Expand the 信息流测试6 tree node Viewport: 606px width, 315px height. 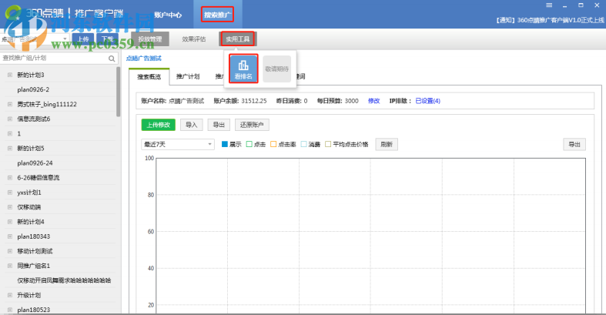click(10, 119)
